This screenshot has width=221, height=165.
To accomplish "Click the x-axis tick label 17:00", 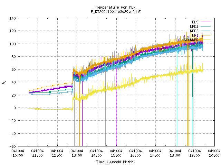I will (155, 155).
